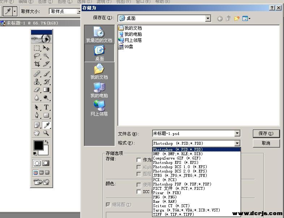Open the 文件名 dropdown arrow
Screen dimensions: 284x218
(x=237, y=134)
